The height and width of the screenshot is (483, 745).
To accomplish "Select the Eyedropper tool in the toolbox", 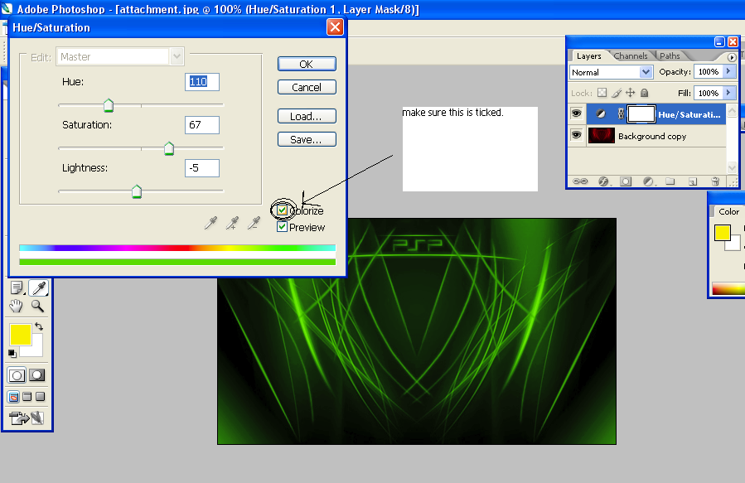I will [38, 287].
